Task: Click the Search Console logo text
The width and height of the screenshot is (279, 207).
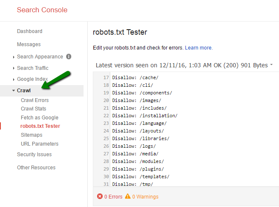Action: tap(42, 10)
